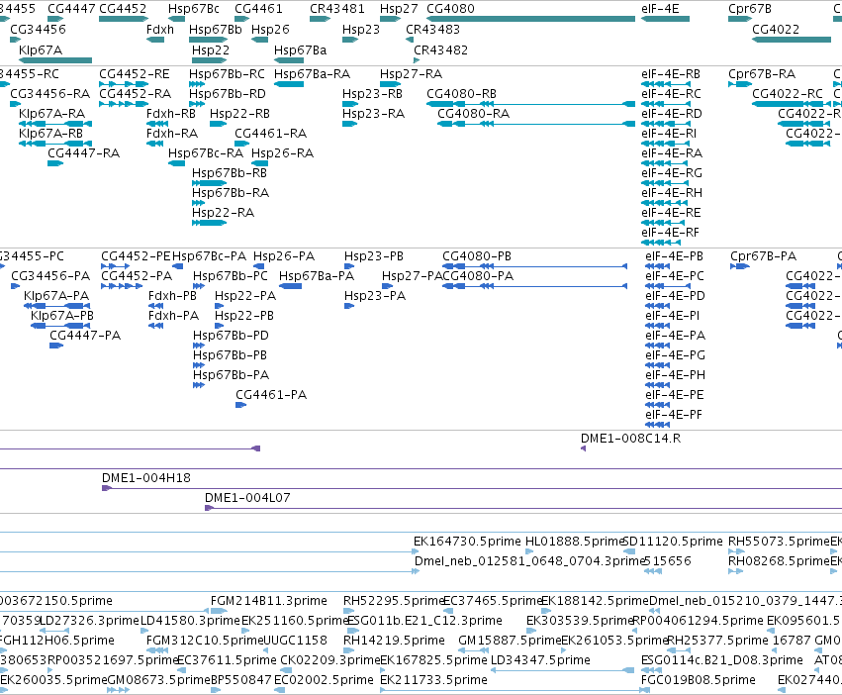
Task: Select transcript label Hsp67Bb-RD
Action: (228, 93)
